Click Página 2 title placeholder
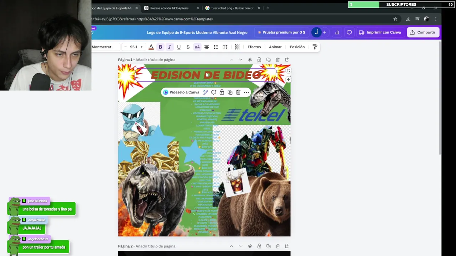This screenshot has height=256, width=456. click(155, 246)
